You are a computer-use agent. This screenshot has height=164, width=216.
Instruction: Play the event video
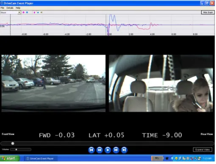[x=108, y=150]
